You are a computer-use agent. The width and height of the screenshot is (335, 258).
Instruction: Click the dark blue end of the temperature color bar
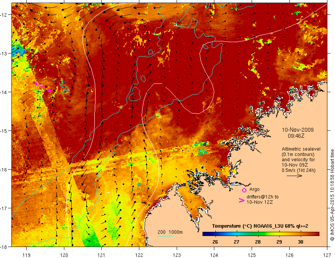[205, 234]
